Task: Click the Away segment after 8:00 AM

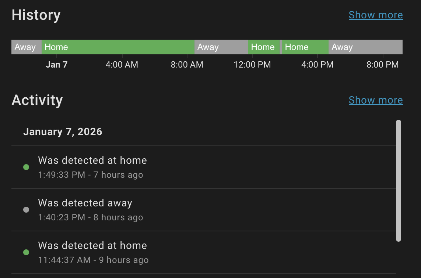Action: tap(221, 47)
